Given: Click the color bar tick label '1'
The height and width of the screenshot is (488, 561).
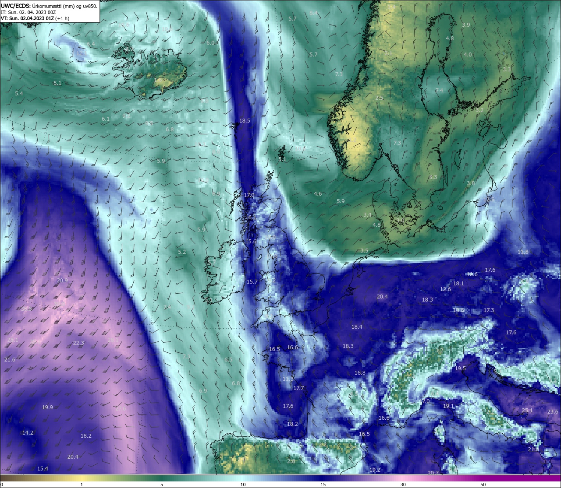Looking at the screenshot, I should [x=82, y=484].
